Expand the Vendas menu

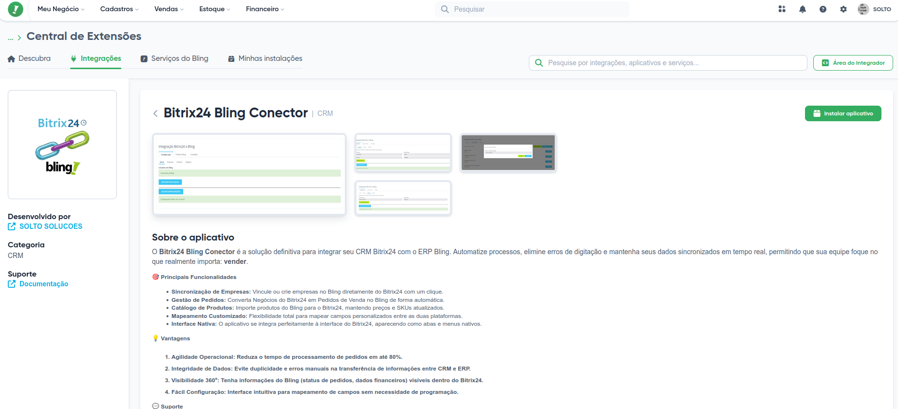tap(169, 9)
